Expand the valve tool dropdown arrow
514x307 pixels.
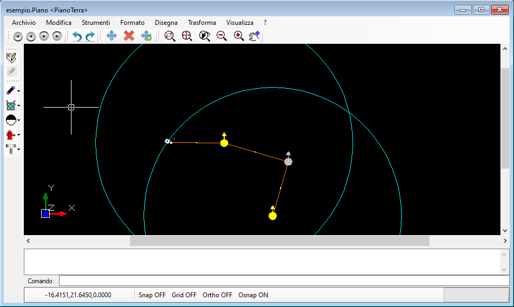(18, 105)
